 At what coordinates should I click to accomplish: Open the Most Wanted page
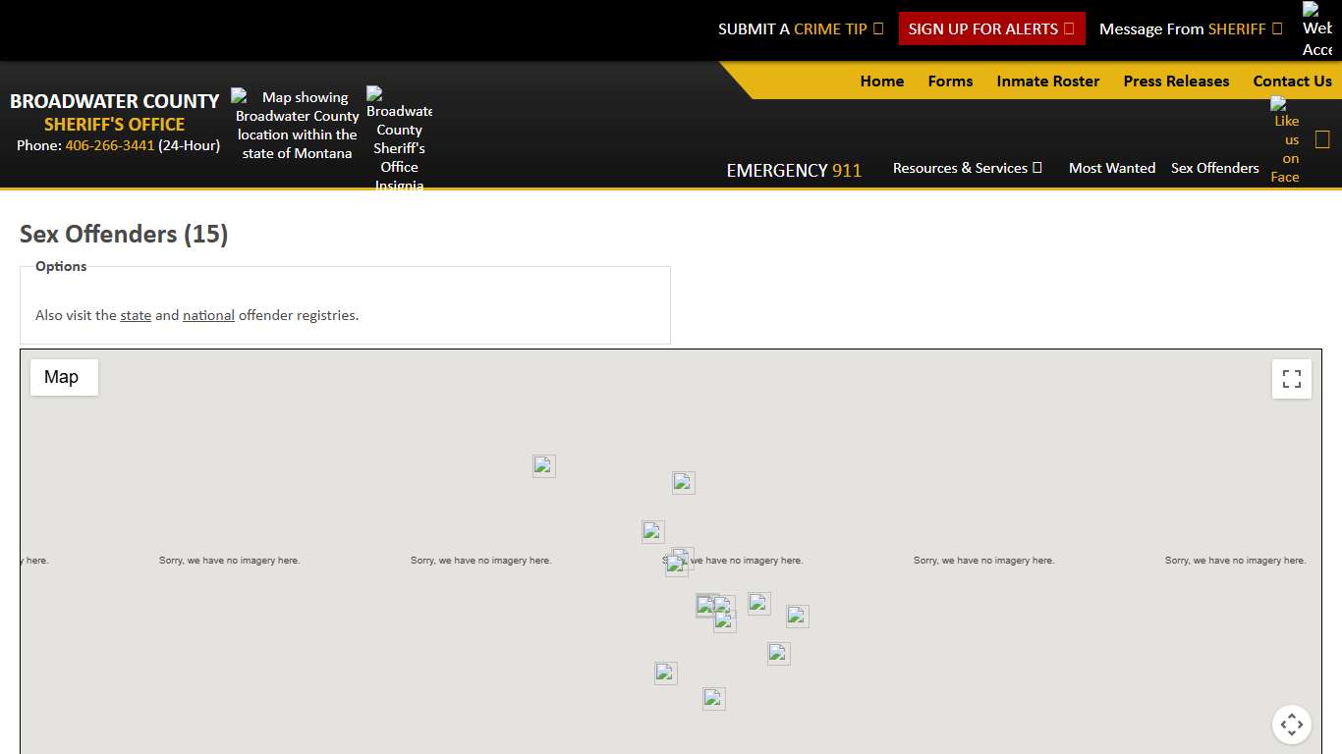(1111, 168)
